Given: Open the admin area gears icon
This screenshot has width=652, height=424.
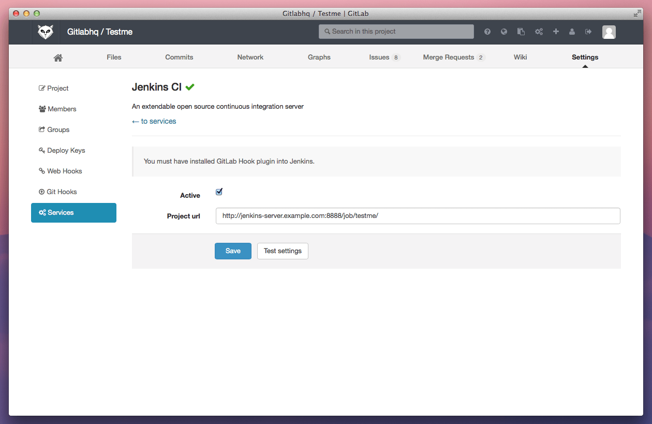Looking at the screenshot, I should pyautogui.click(x=539, y=32).
